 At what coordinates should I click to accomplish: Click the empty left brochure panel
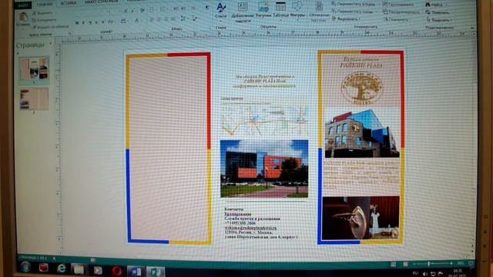(169, 149)
